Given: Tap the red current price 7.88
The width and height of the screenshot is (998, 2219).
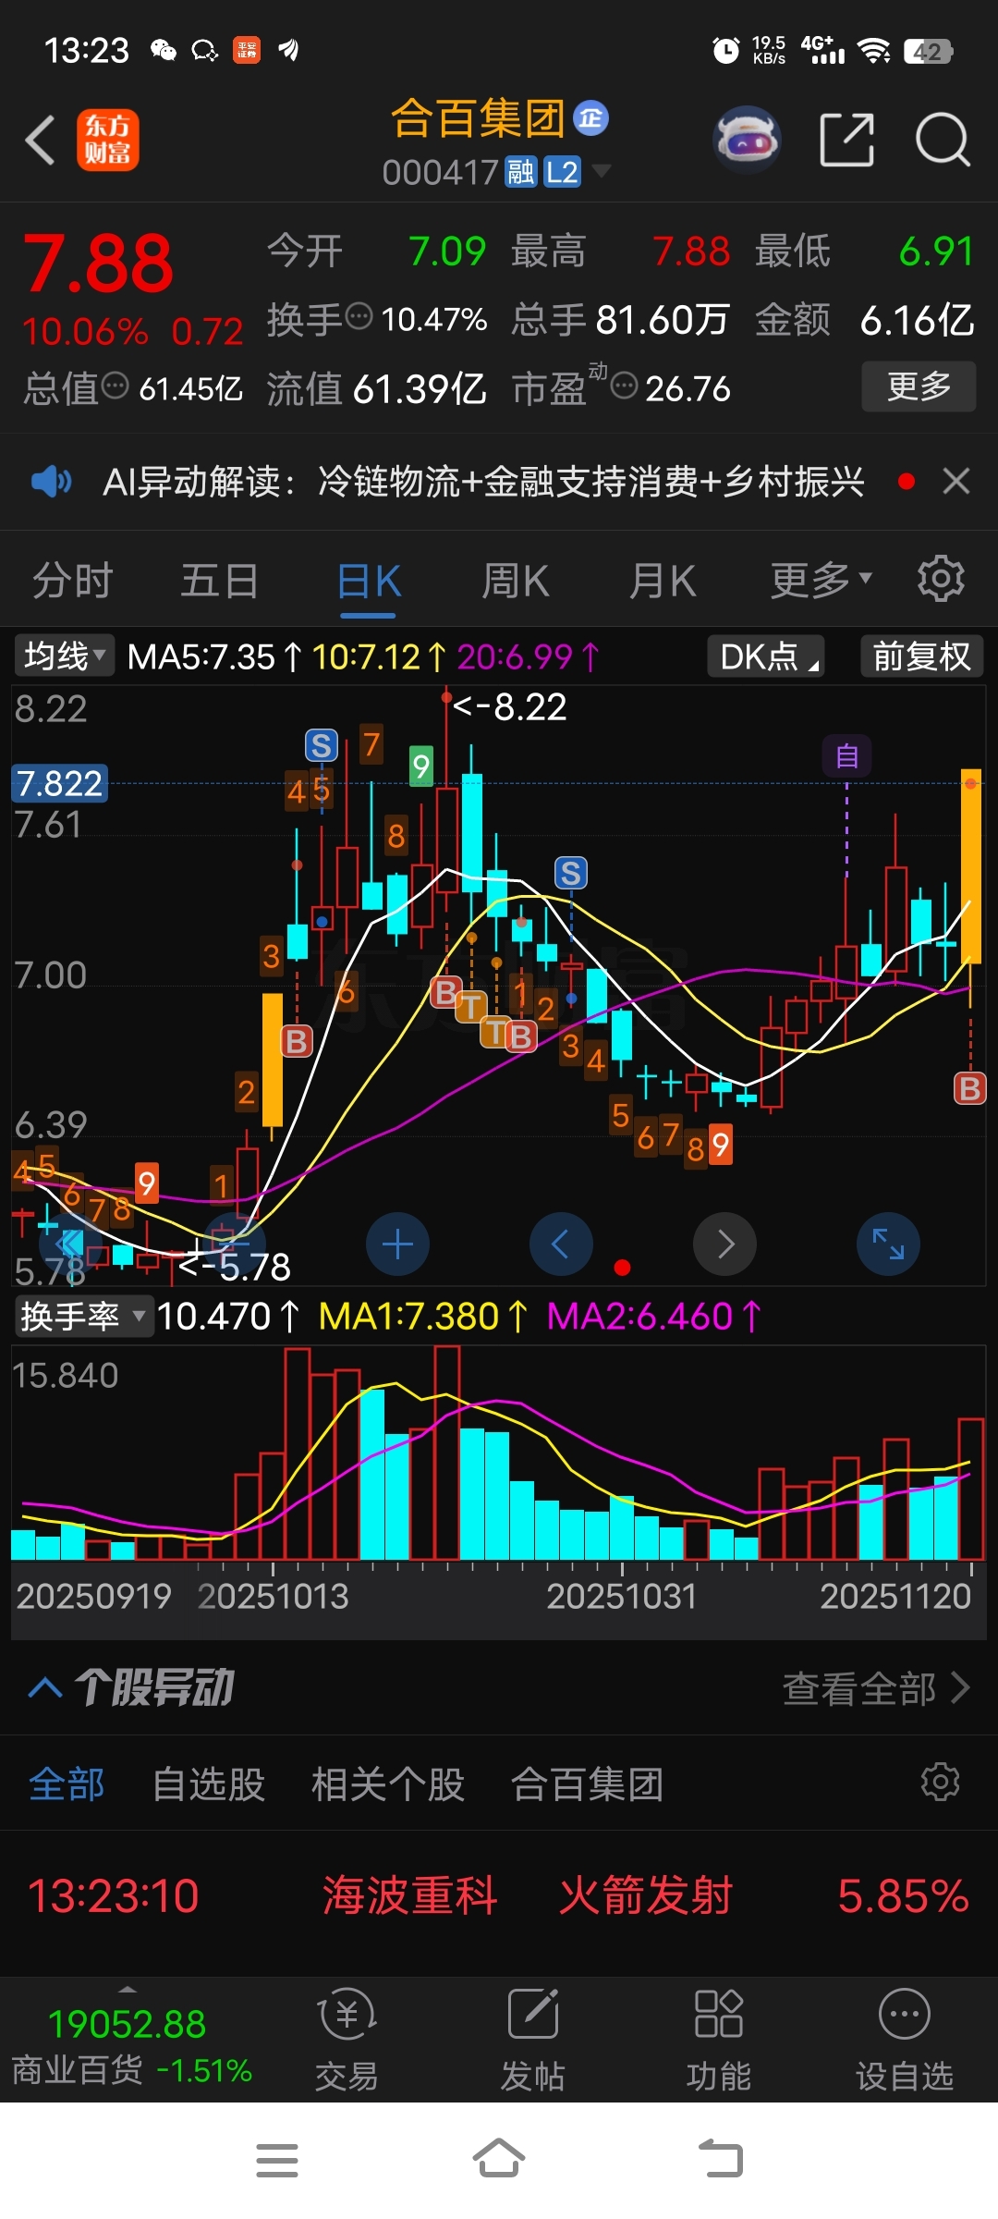Looking at the screenshot, I should point(98,264).
